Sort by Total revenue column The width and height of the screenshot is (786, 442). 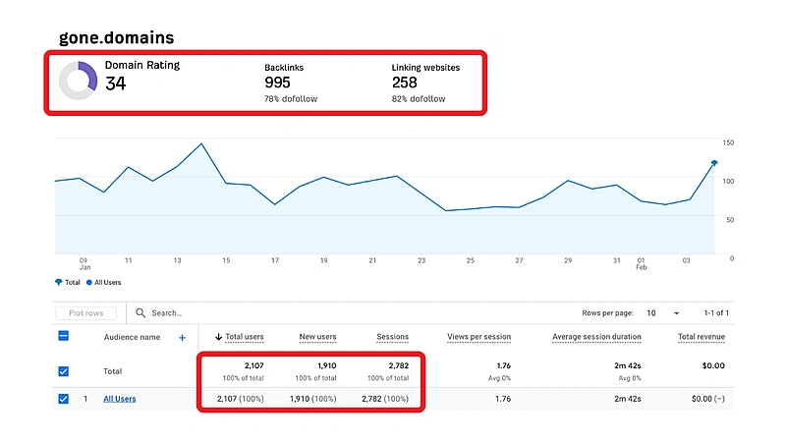[702, 337]
